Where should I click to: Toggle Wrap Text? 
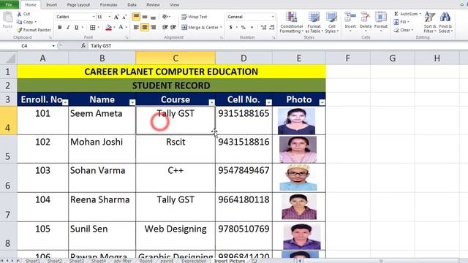pyautogui.click(x=195, y=17)
